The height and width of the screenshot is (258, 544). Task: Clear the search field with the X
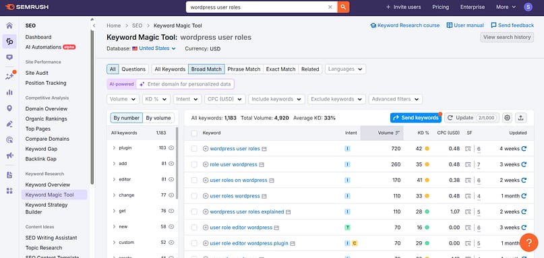(x=330, y=7)
